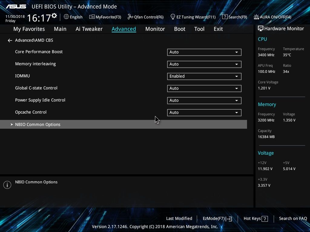Switch to Boot tab
Viewport: 310px width, 232px height.
point(180,29)
